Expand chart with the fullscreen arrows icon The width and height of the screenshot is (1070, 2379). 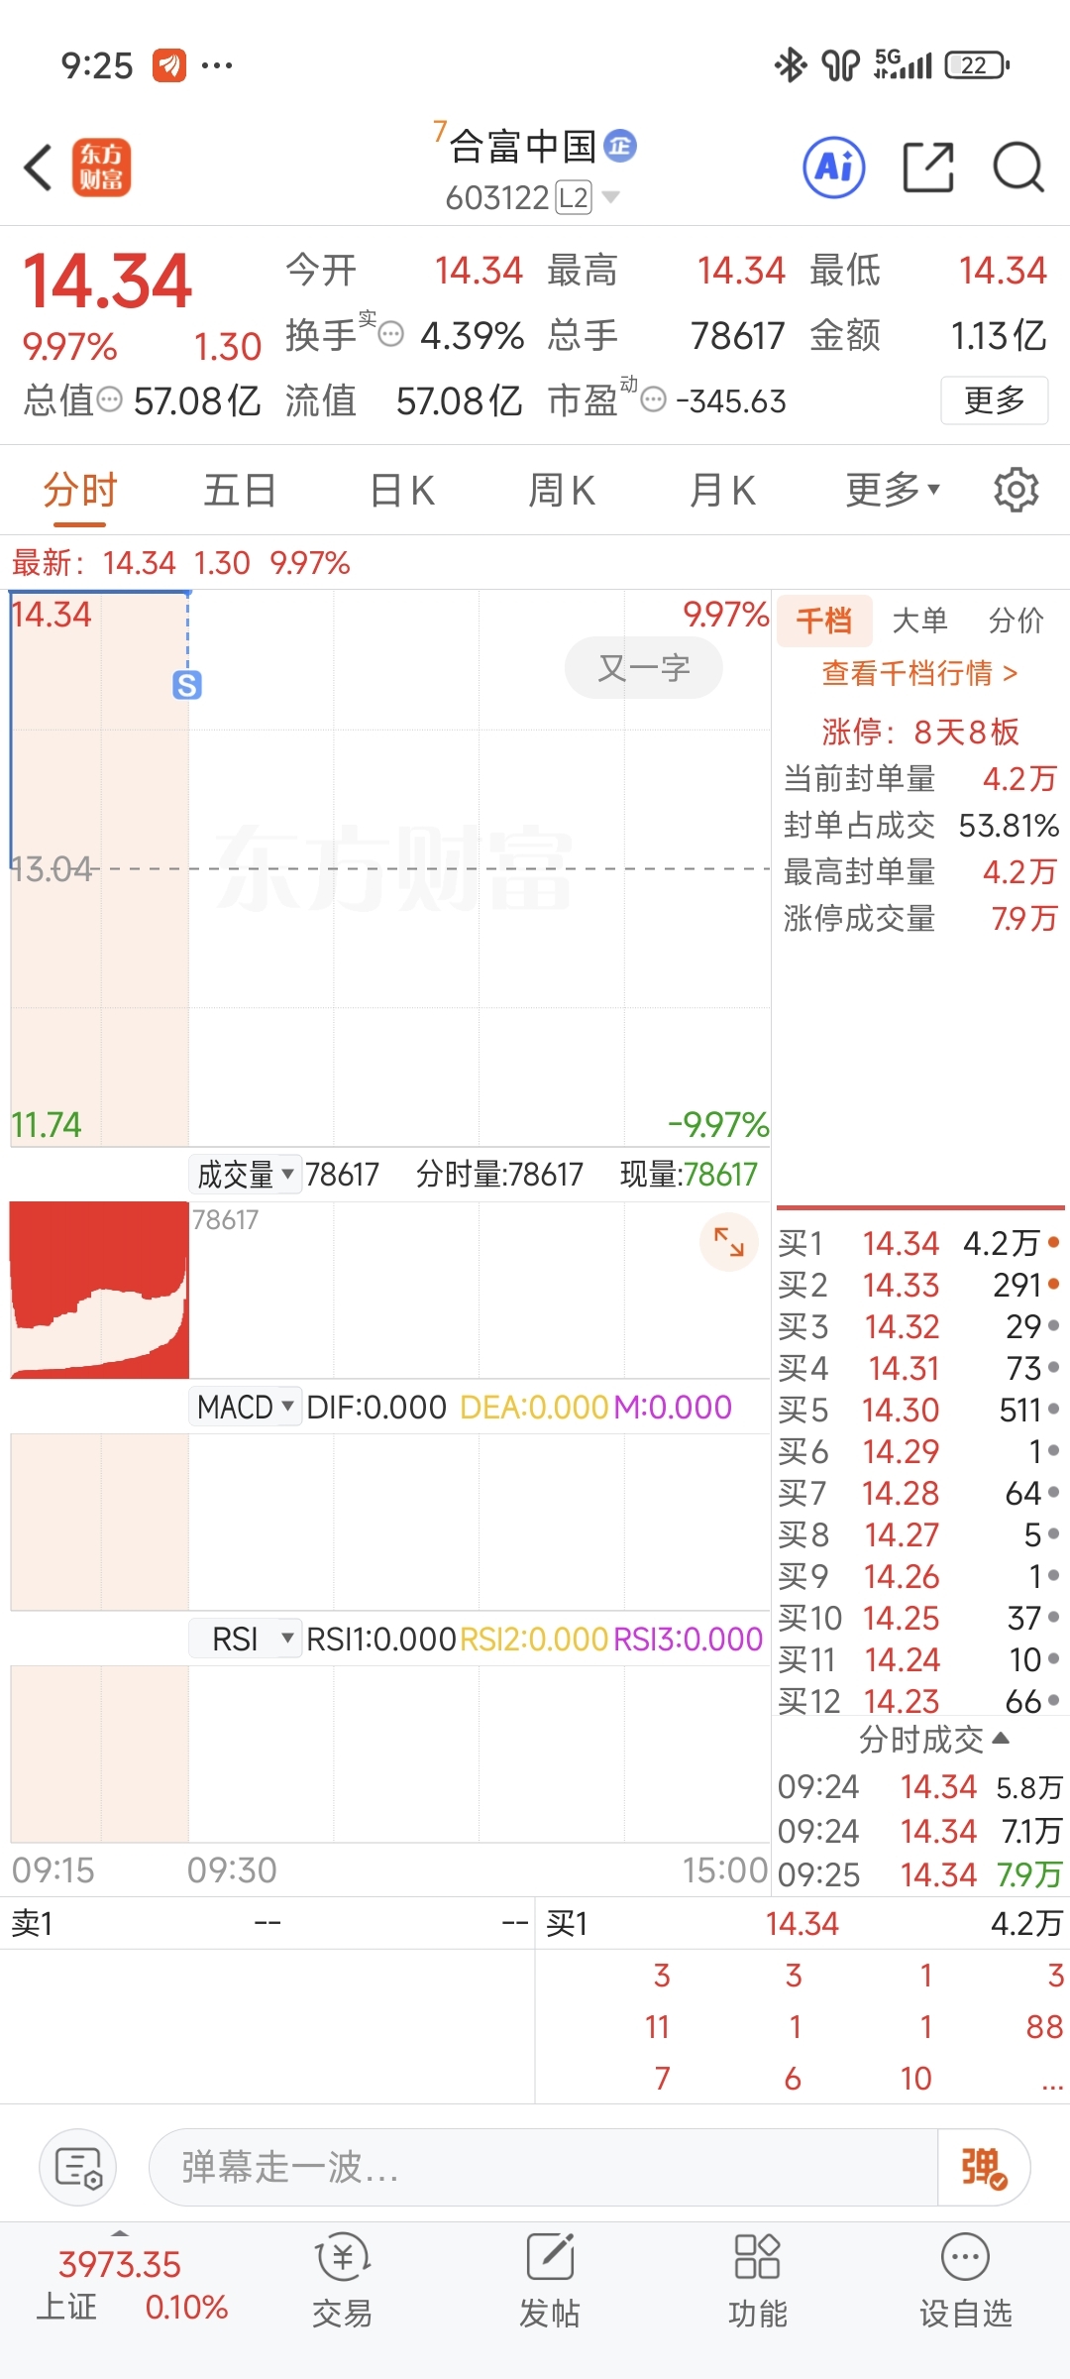click(729, 1241)
